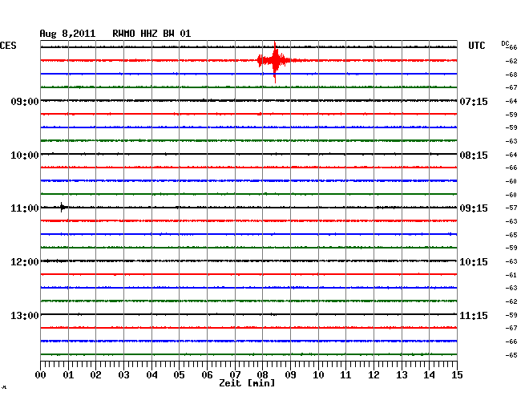Screen dimensions: 521x396
Task: Click the "02" minute tick label
Action: [95, 374]
